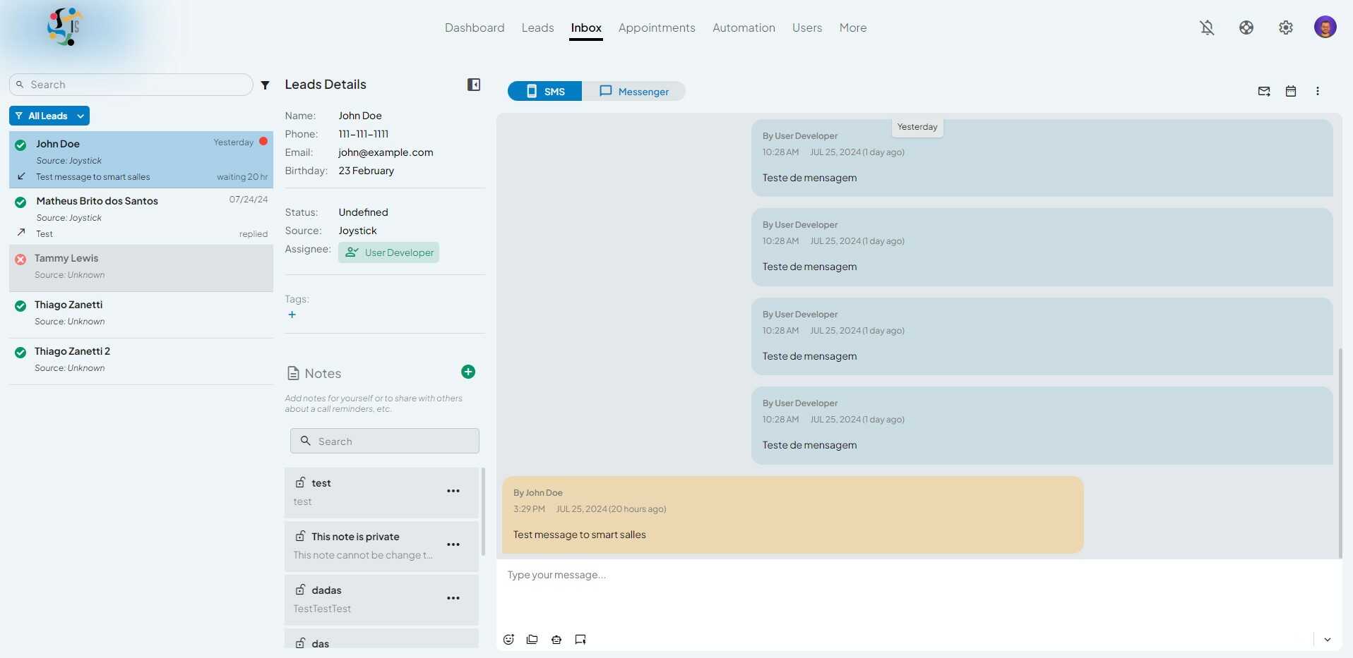Viewport: 1353px width, 658px height.
Task: Open the All Leads dropdown
Action: coord(49,116)
